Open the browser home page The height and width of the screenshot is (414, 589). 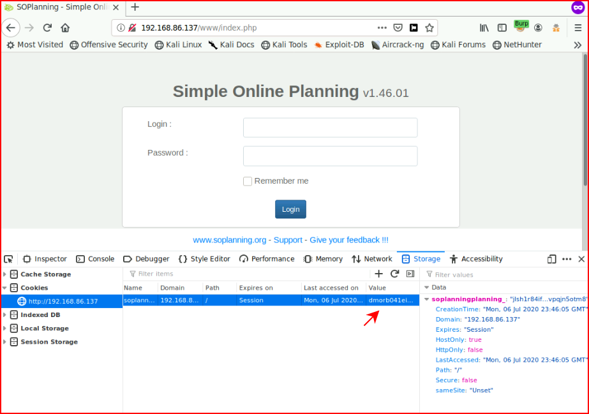point(65,28)
